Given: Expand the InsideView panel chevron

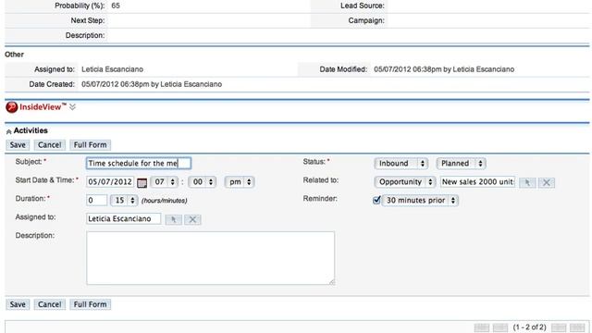Looking at the screenshot, I should tap(72, 107).
